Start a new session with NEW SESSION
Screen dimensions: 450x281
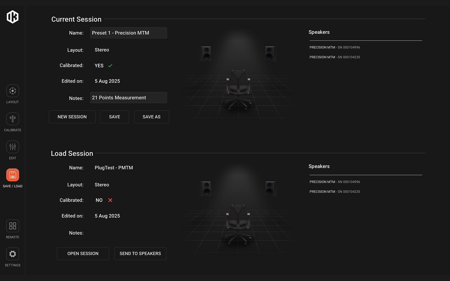click(x=72, y=117)
